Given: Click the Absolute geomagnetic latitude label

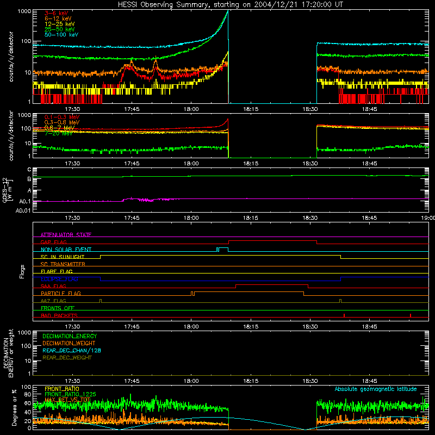Looking at the screenshot, I should coord(376,389).
